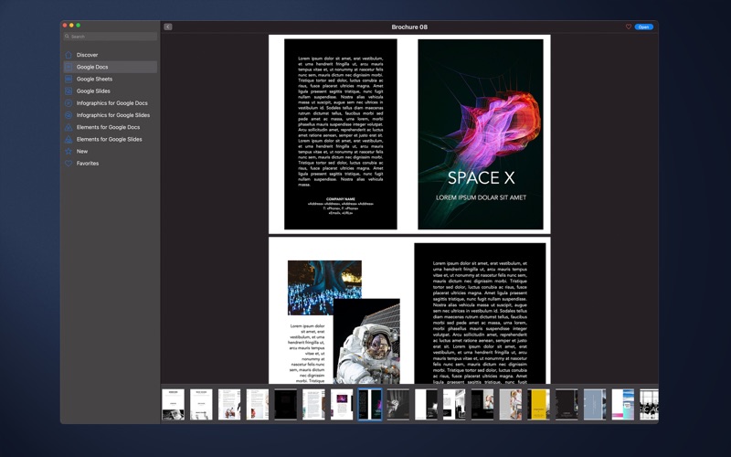Add Brochure 08 to favorites with heart
Image resolution: width=731 pixels, height=457 pixels.
point(629,27)
